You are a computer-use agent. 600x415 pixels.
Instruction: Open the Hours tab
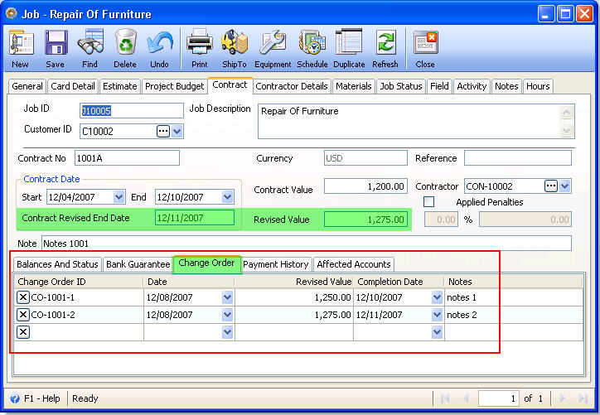click(538, 86)
